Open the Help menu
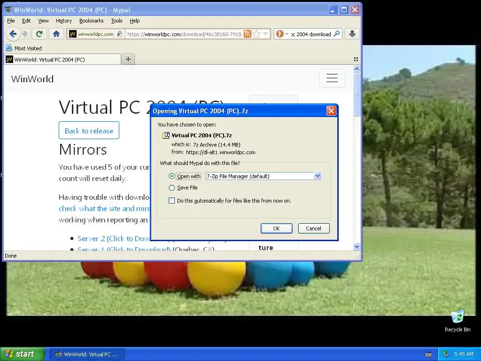The width and height of the screenshot is (481, 361). tap(134, 21)
